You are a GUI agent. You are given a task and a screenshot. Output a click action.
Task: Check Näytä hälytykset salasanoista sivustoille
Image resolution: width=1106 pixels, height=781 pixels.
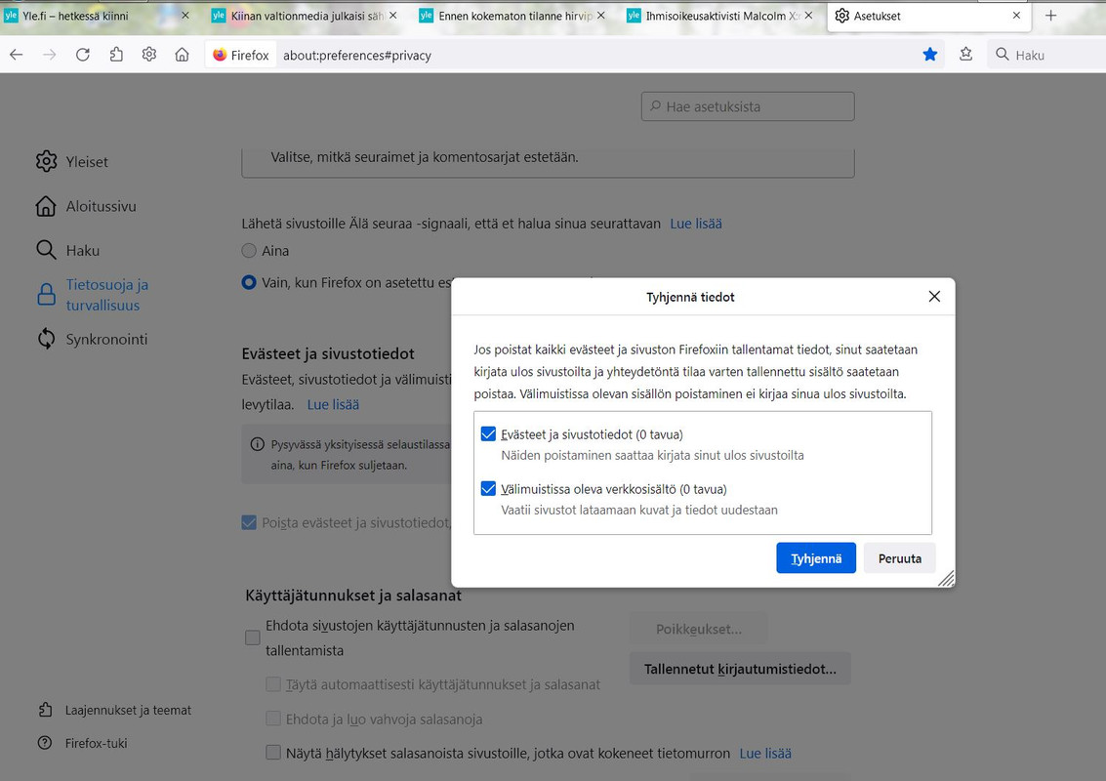pos(273,753)
